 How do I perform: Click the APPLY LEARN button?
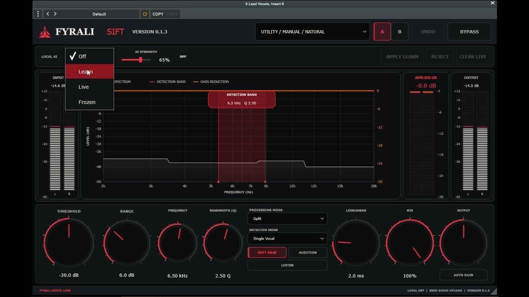[402, 57]
